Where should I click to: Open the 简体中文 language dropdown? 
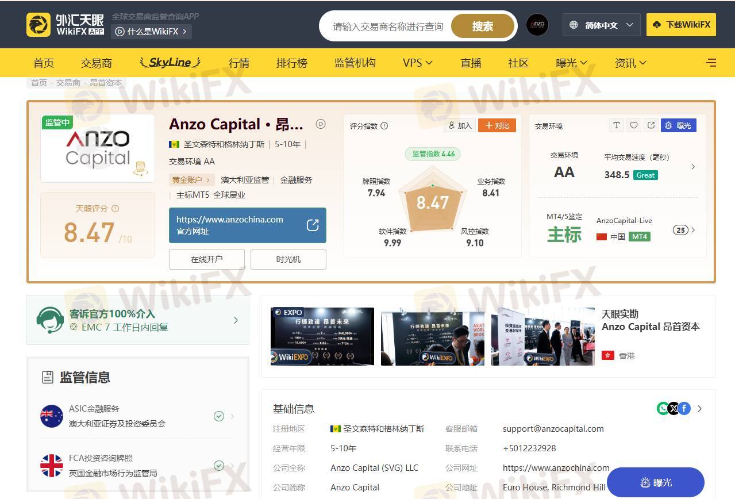coord(601,25)
